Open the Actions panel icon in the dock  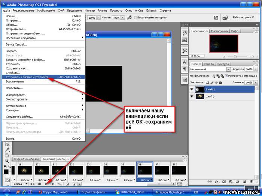(185, 40)
